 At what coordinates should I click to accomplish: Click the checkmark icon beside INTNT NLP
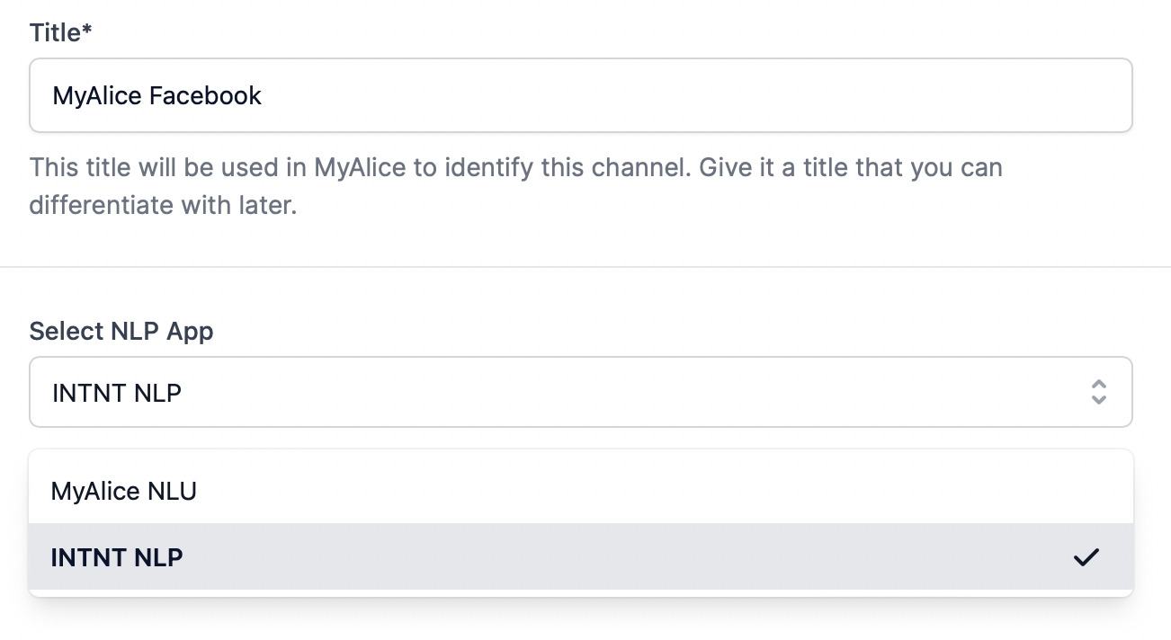(x=1086, y=557)
